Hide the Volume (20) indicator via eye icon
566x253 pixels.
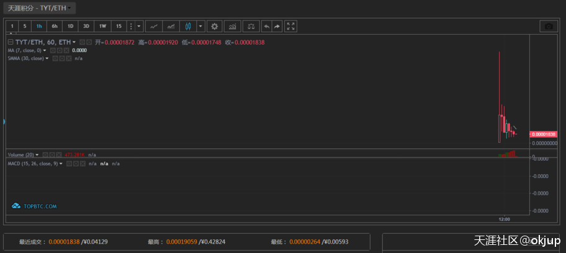pyautogui.click(x=46, y=154)
